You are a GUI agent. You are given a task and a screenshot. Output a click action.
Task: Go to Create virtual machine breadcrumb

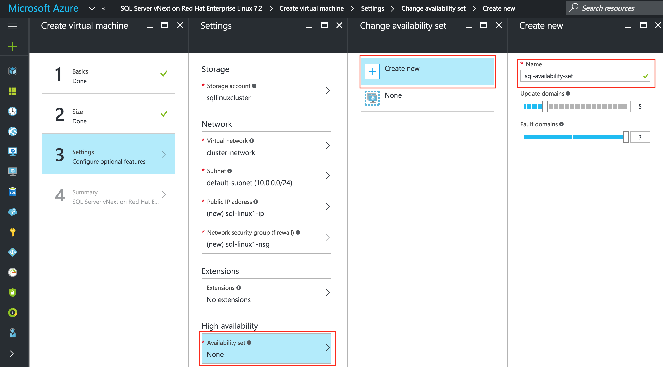312,8
